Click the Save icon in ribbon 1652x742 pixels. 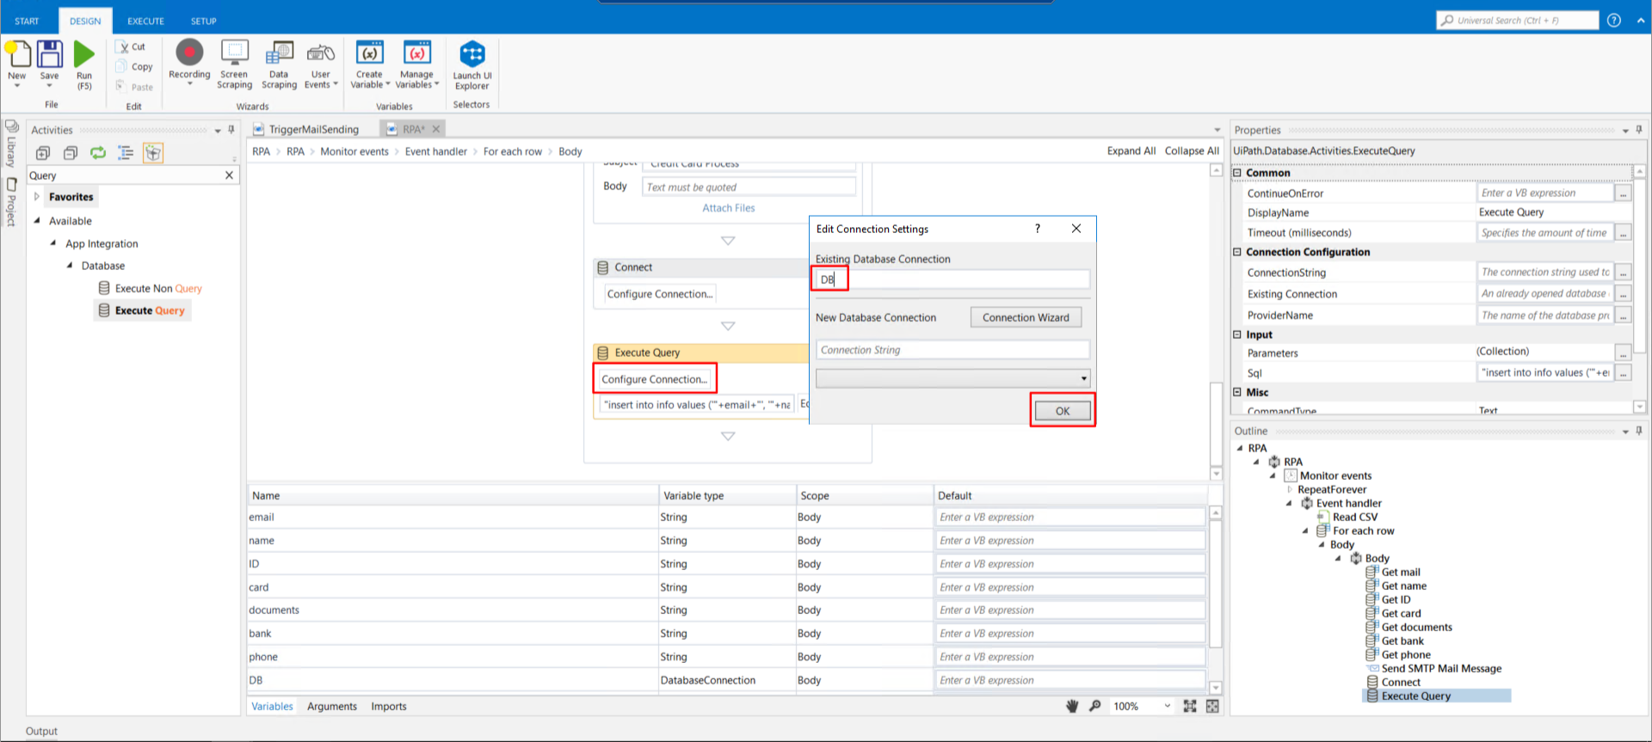point(50,55)
